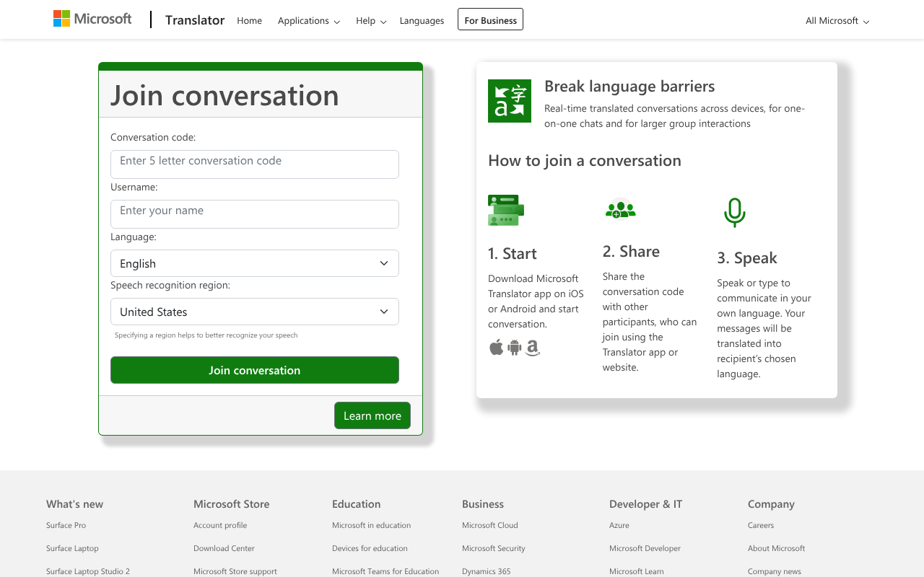Viewport: 924px width, 577px height.
Task: Click the Apple iOS download icon
Action: (x=496, y=348)
